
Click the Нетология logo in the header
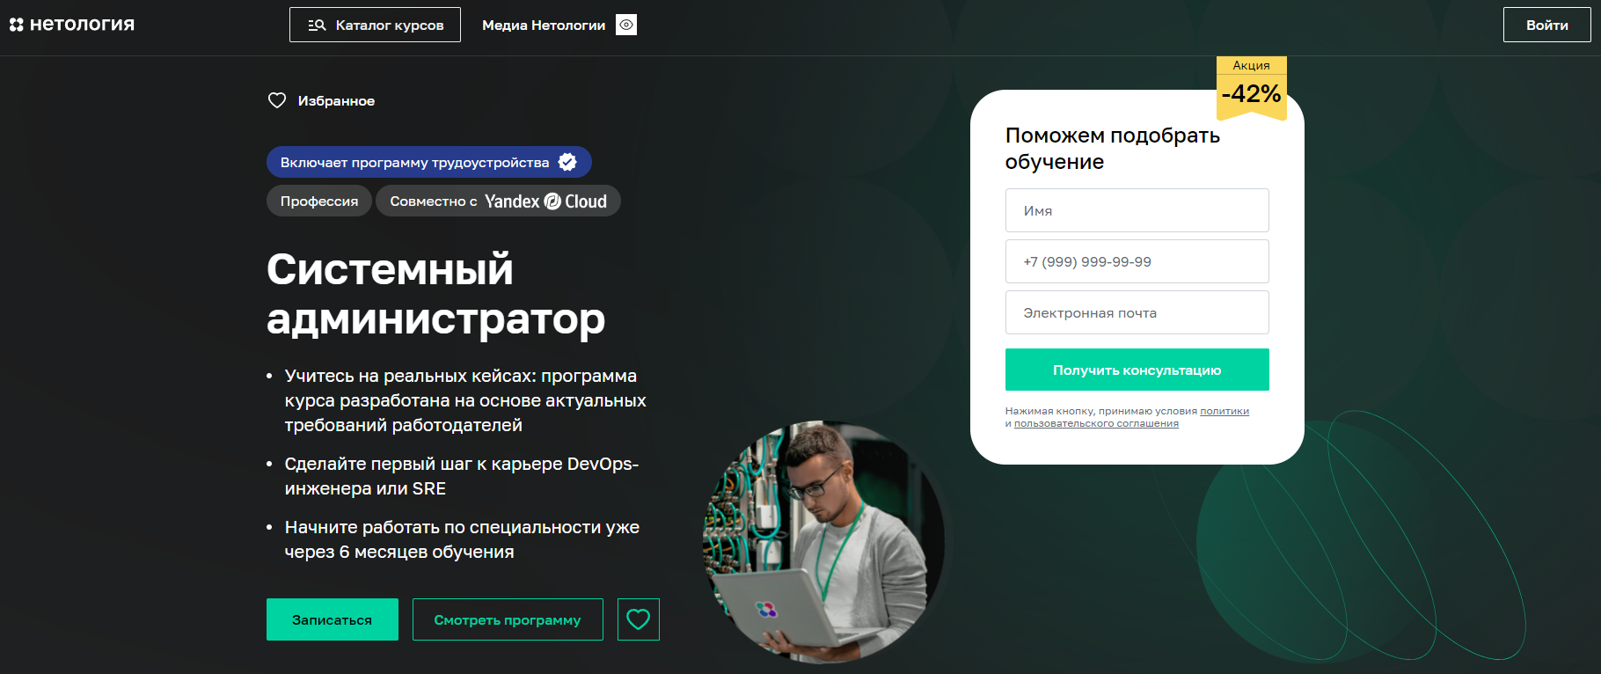coord(72,25)
